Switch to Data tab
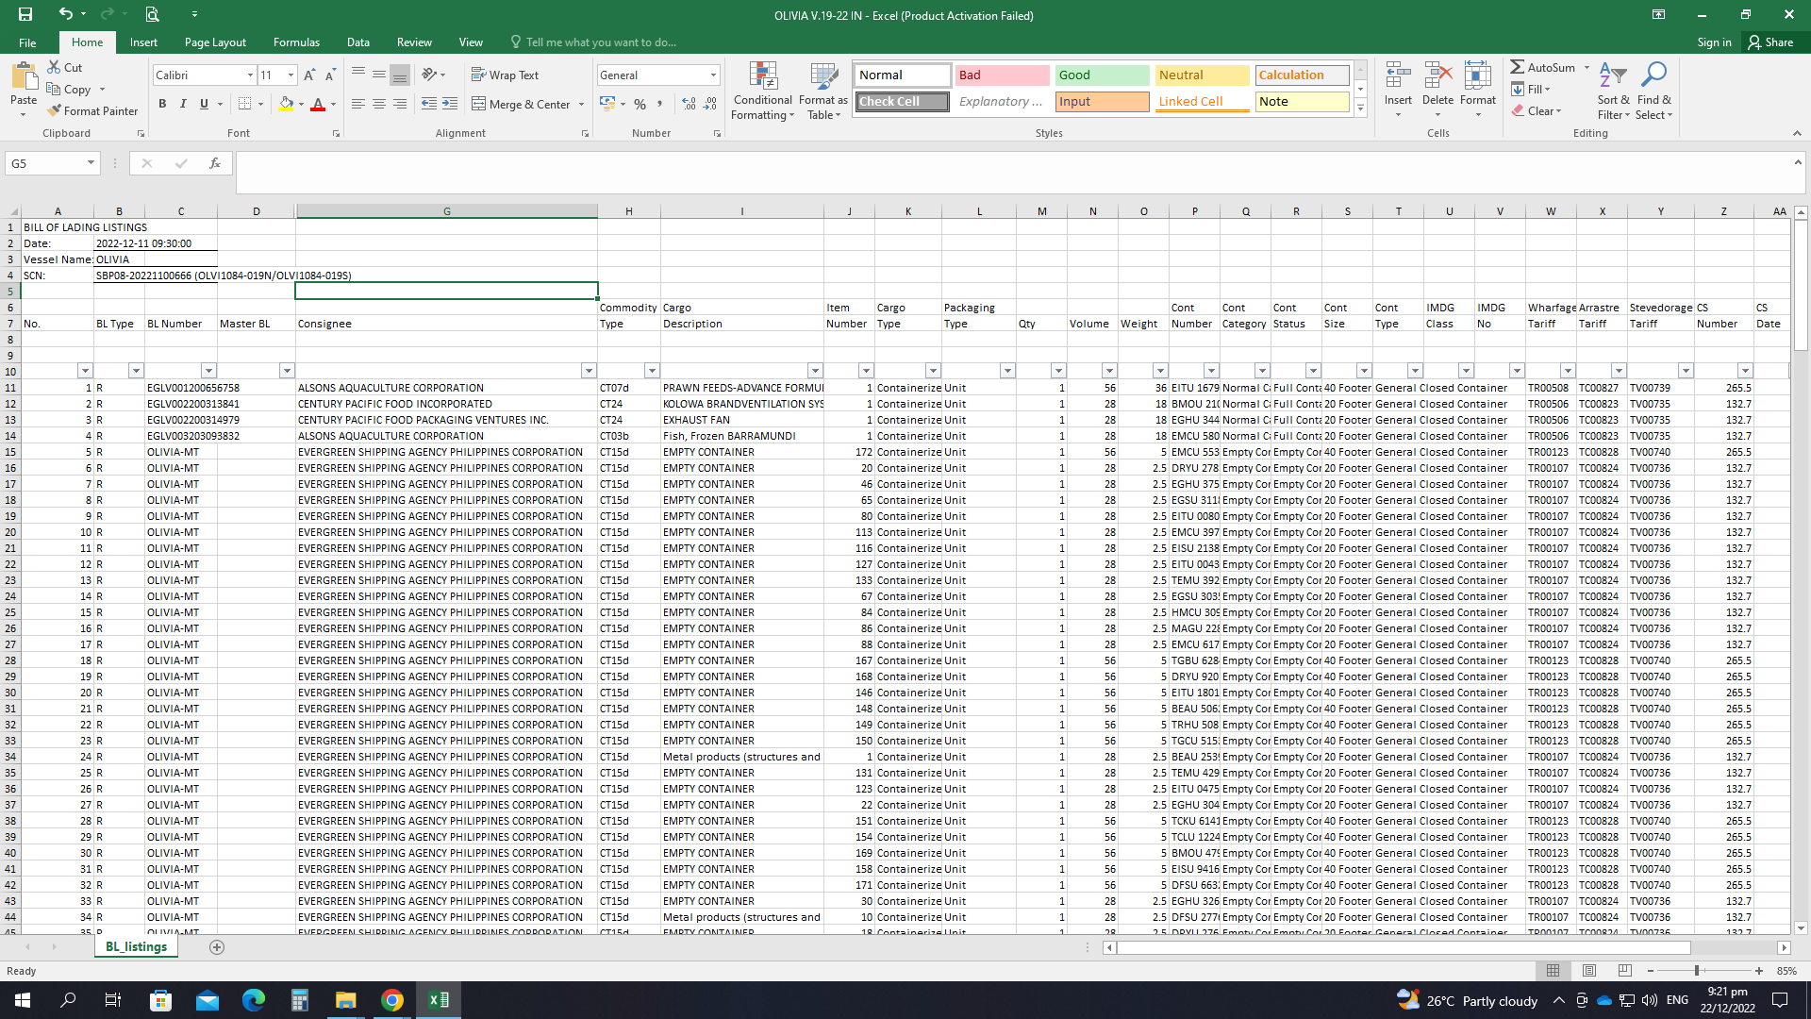This screenshot has height=1019, width=1811. pos(357,42)
